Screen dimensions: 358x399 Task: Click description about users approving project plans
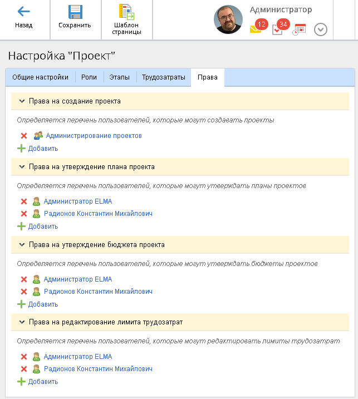(x=161, y=186)
